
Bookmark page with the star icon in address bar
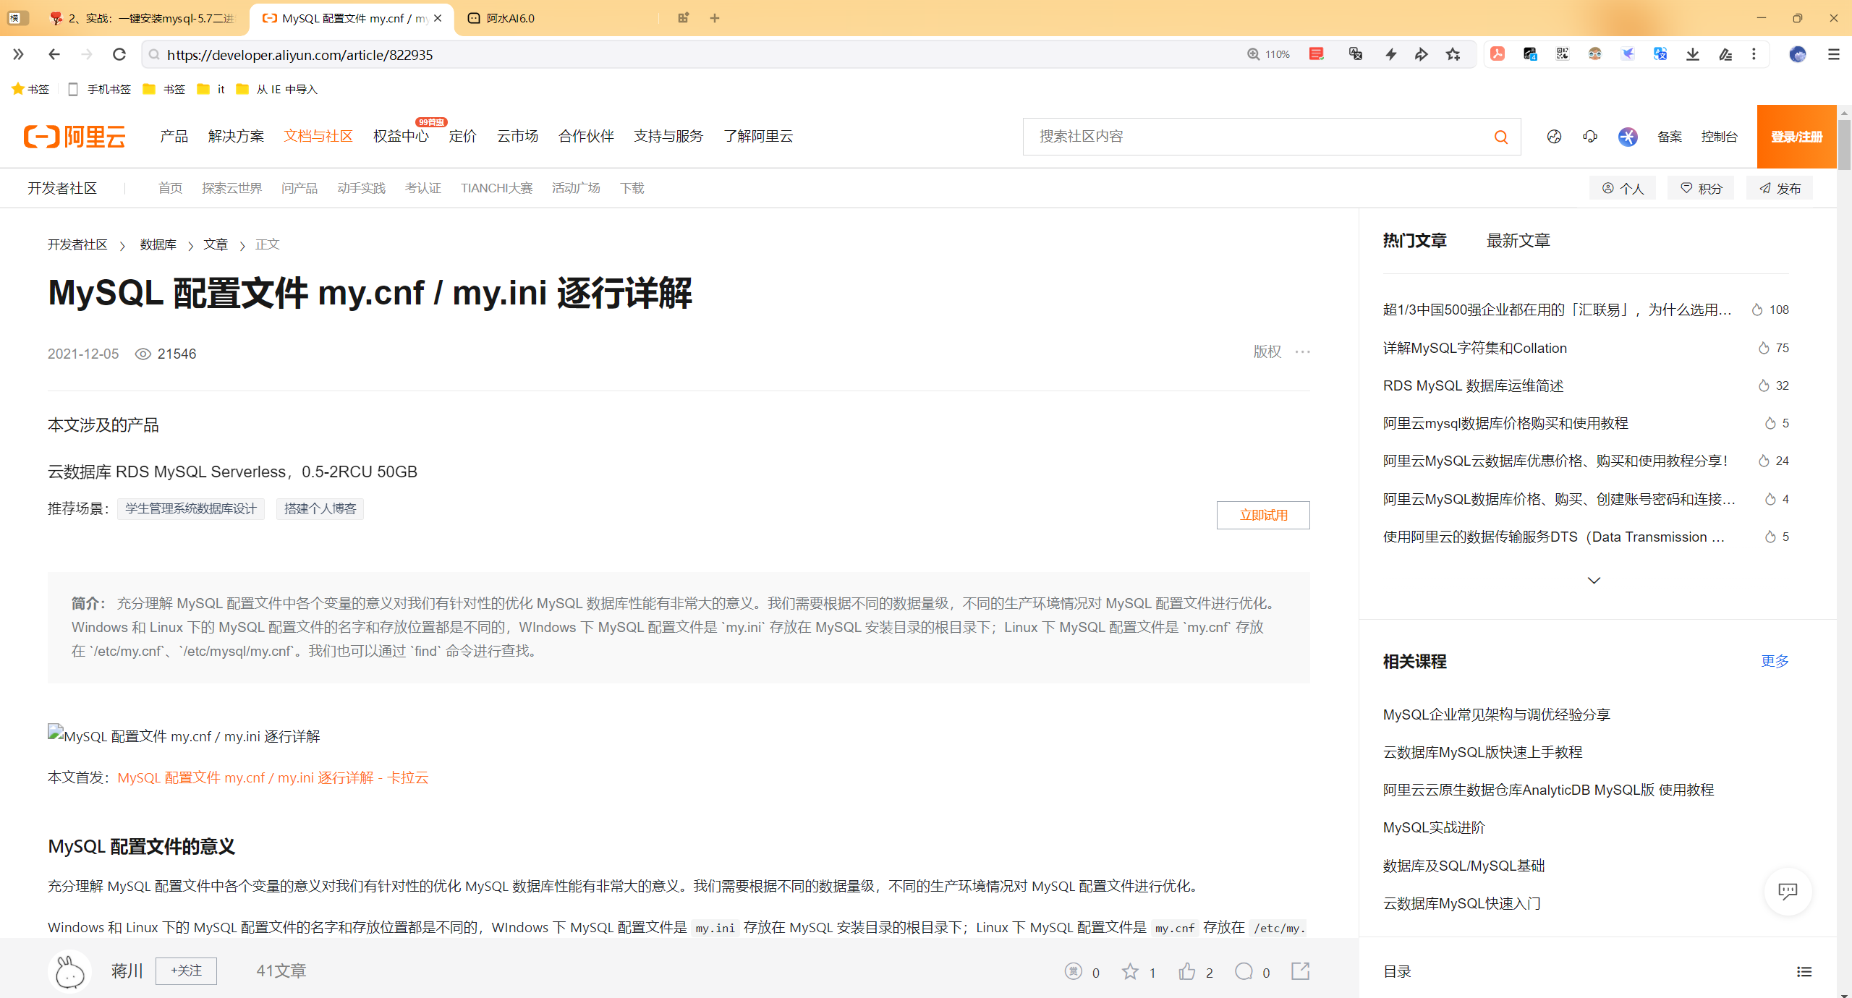1453,54
